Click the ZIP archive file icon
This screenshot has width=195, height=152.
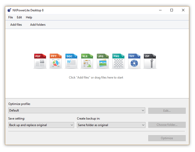tap(150, 61)
